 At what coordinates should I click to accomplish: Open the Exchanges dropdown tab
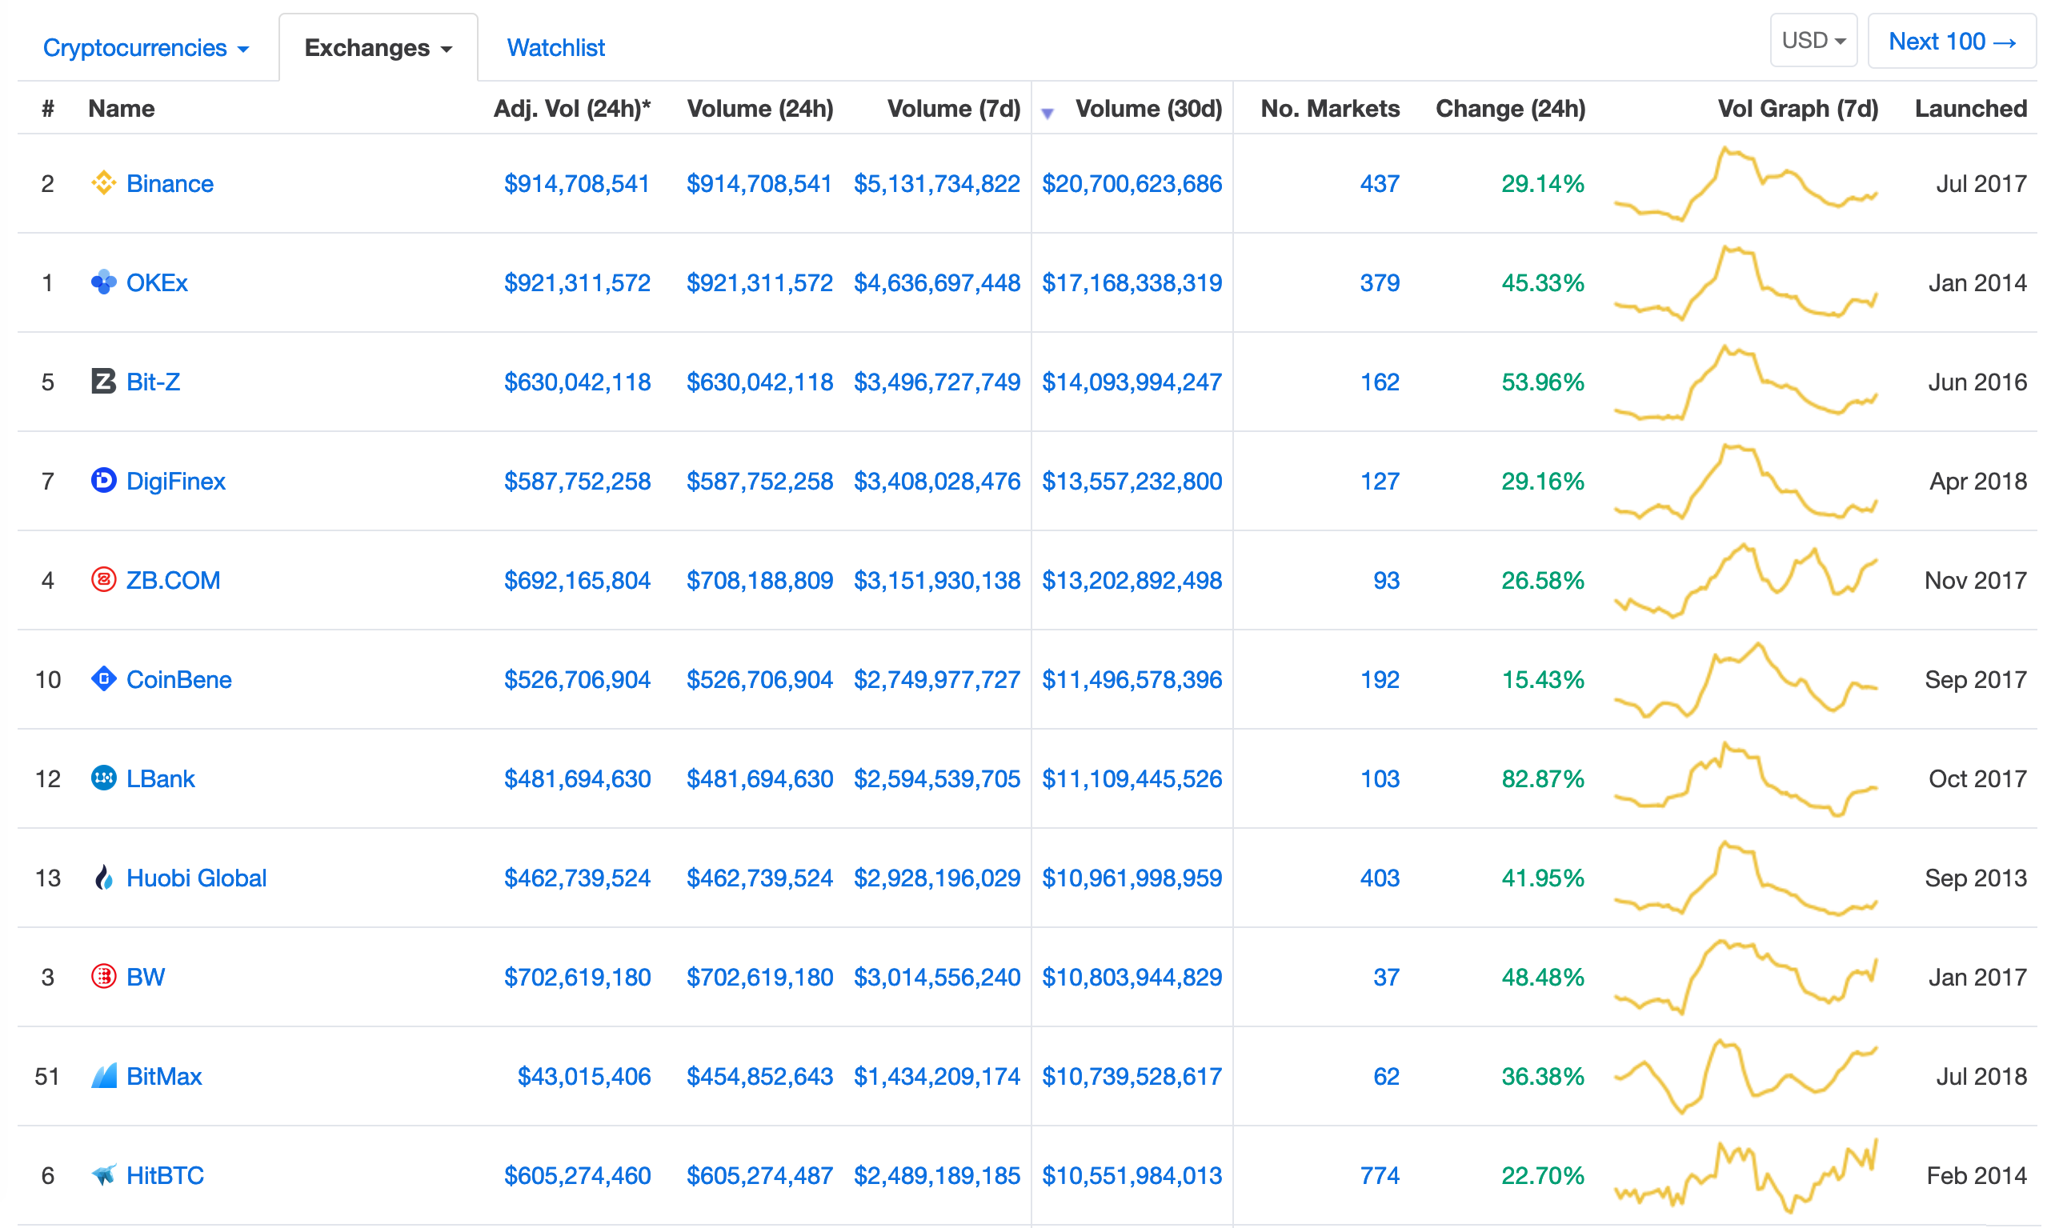[x=379, y=48]
